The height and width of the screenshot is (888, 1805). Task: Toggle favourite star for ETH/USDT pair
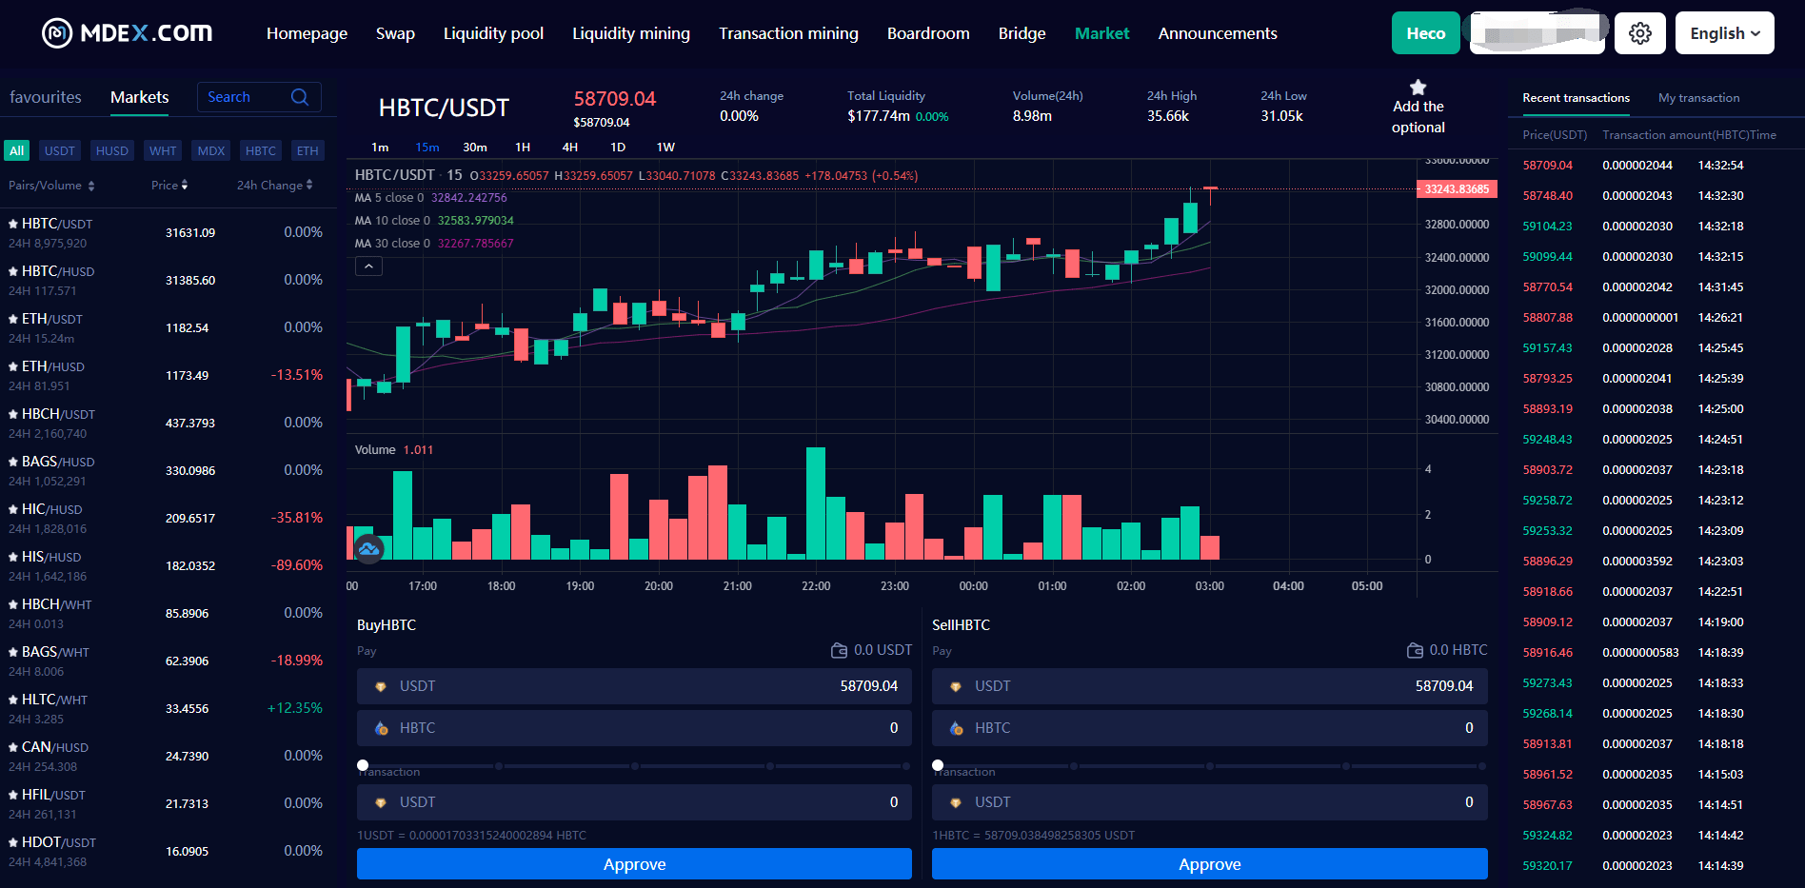(x=13, y=319)
